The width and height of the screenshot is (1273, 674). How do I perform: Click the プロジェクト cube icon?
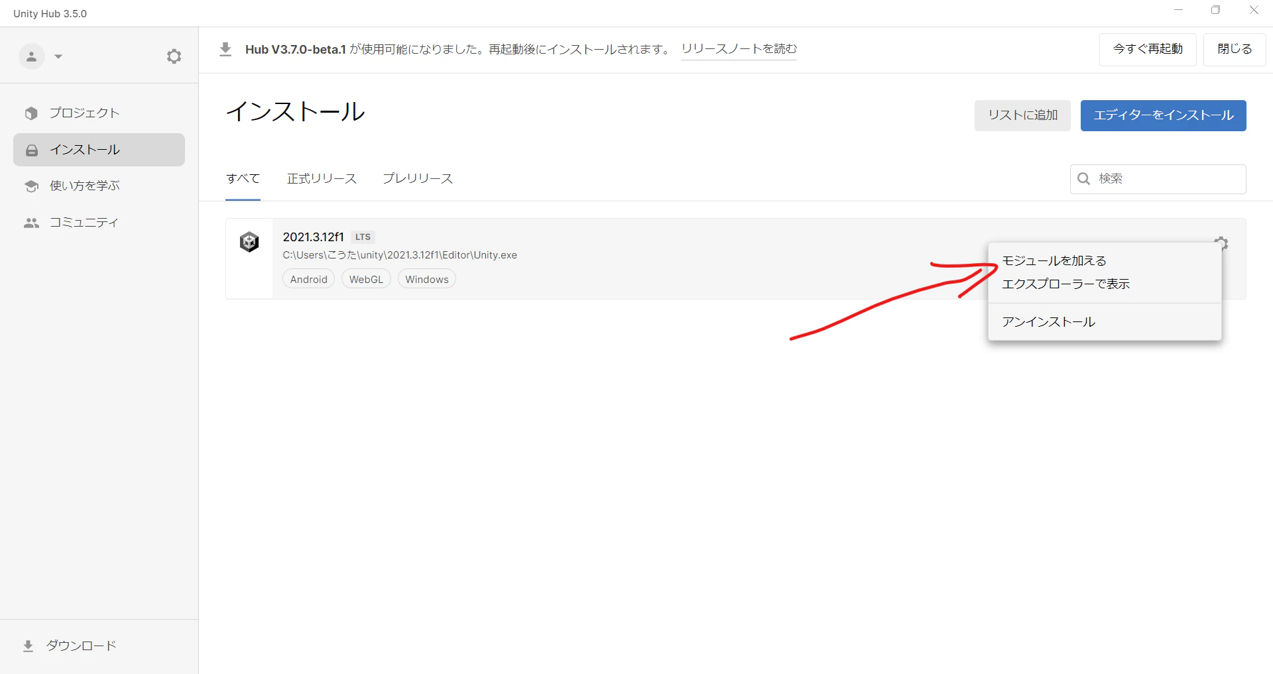(x=31, y=113)
